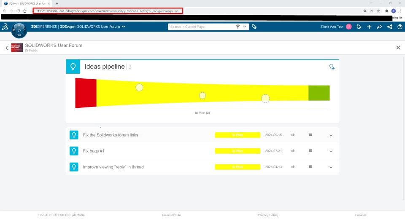Click In Plan status of Improve viewing reply
Viewport: 405px width, 219px height.
238,167
